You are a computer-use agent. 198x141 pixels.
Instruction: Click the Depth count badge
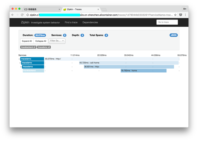pyautogui.click(x=82, y=35)
